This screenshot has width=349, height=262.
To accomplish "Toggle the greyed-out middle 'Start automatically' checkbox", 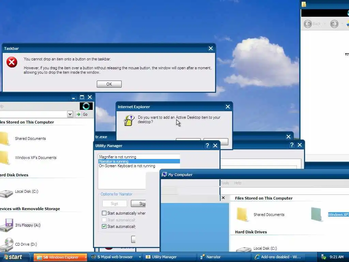I will coord(104,220).
